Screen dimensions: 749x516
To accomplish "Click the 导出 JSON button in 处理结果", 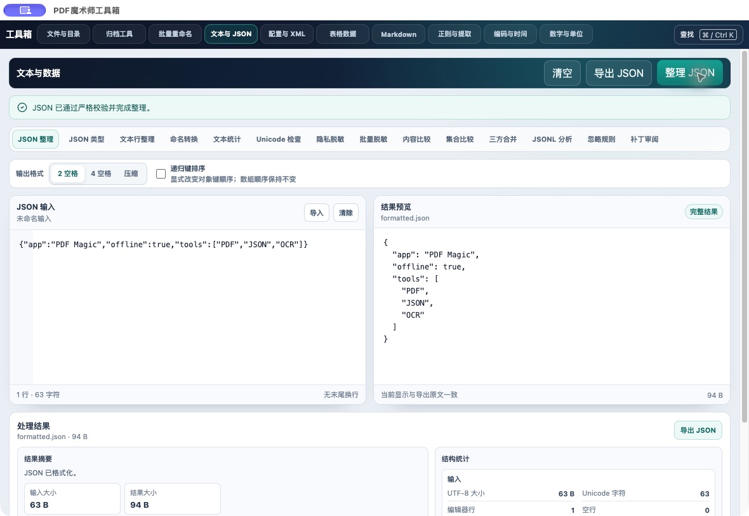I will (x=698, y=430).
